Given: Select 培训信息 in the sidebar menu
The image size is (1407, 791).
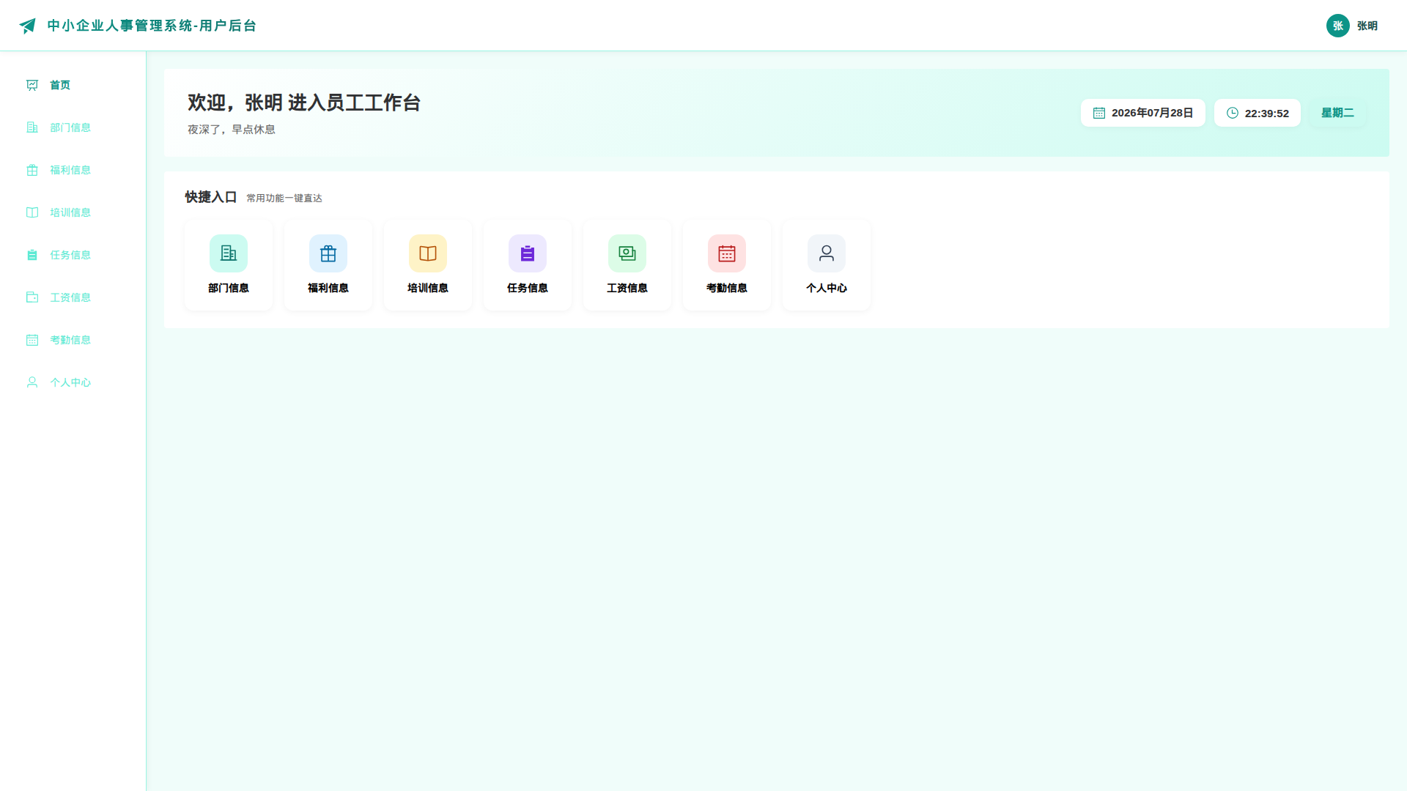Looking at the screenshot, I should 73,212.
